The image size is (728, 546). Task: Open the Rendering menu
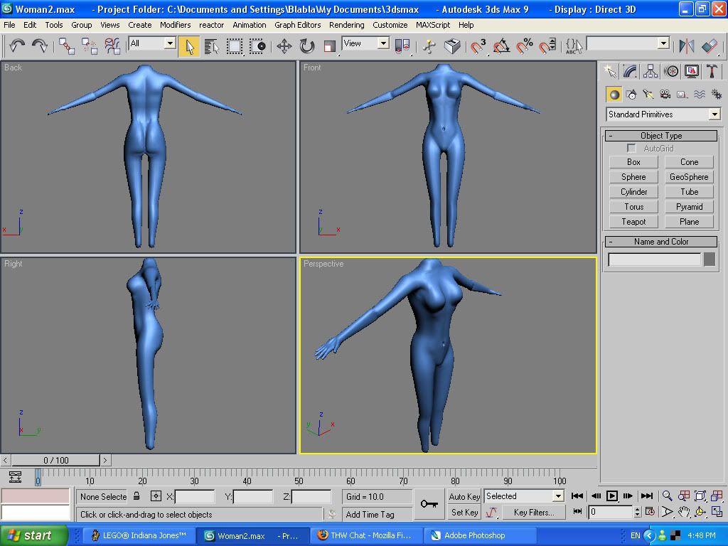click(346, 25)
